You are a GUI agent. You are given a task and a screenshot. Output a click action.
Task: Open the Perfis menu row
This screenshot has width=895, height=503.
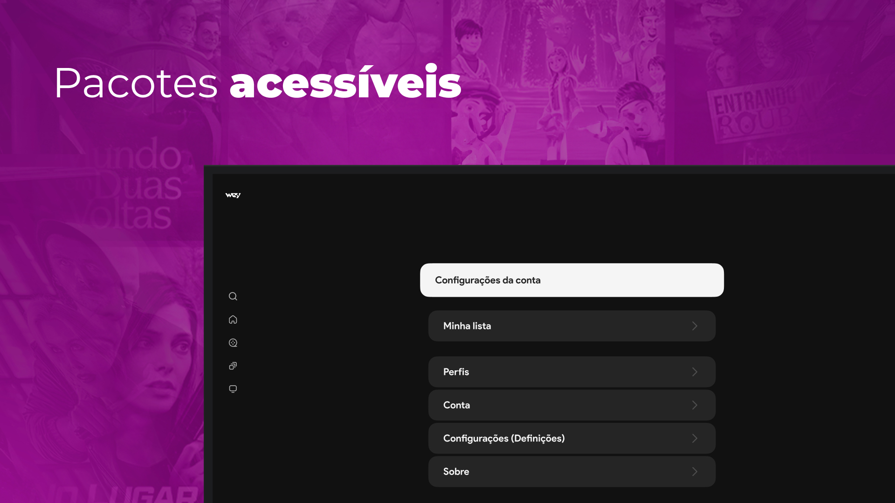(571, 372)
